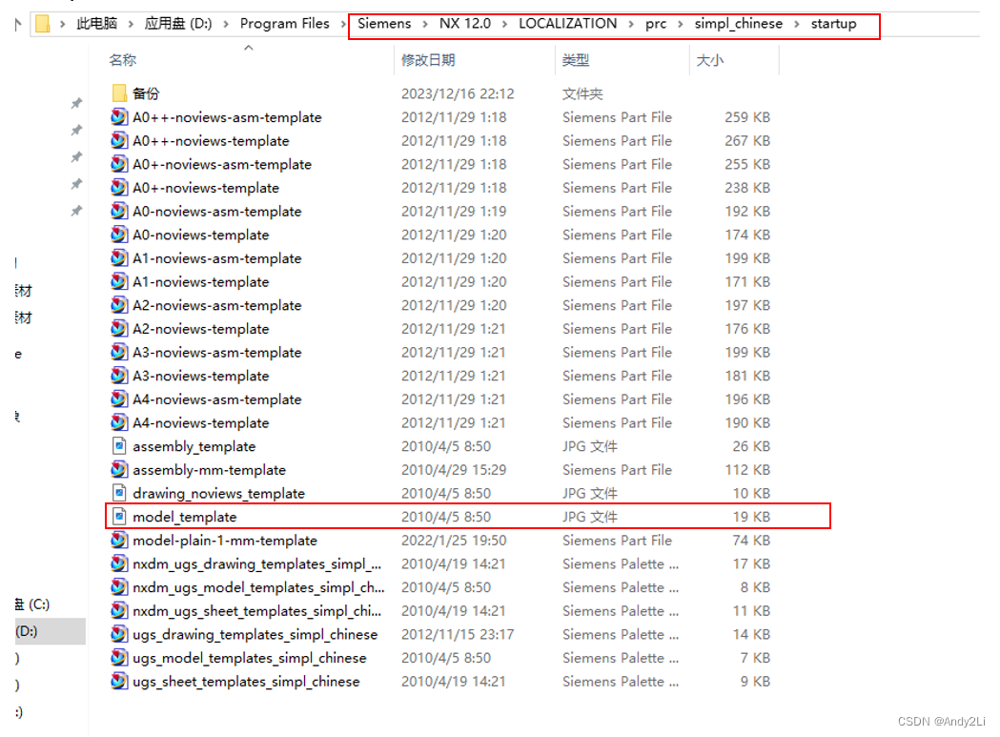
Task: Click the A2-noviews-template file icon
Action: click(118, 329)
